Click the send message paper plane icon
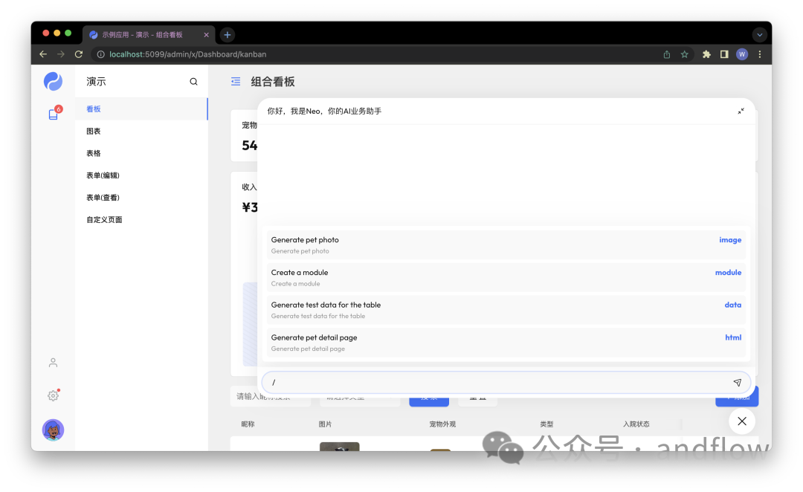The height and width of the screenshot is (492, 803). coord(737,382)
